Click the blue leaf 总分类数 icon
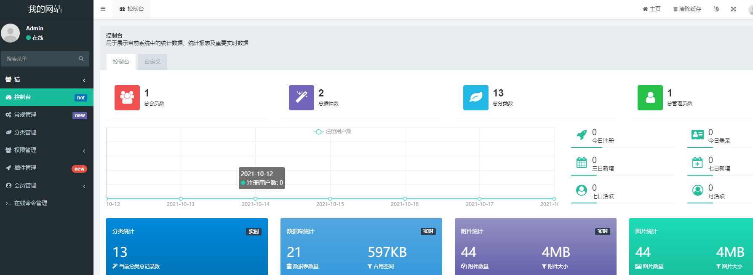This screenshot has width=753, height=275. [475, 98]
